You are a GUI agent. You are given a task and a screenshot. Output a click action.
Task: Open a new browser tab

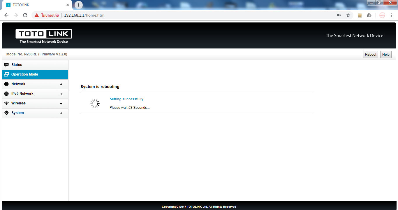tap(79, 5)
